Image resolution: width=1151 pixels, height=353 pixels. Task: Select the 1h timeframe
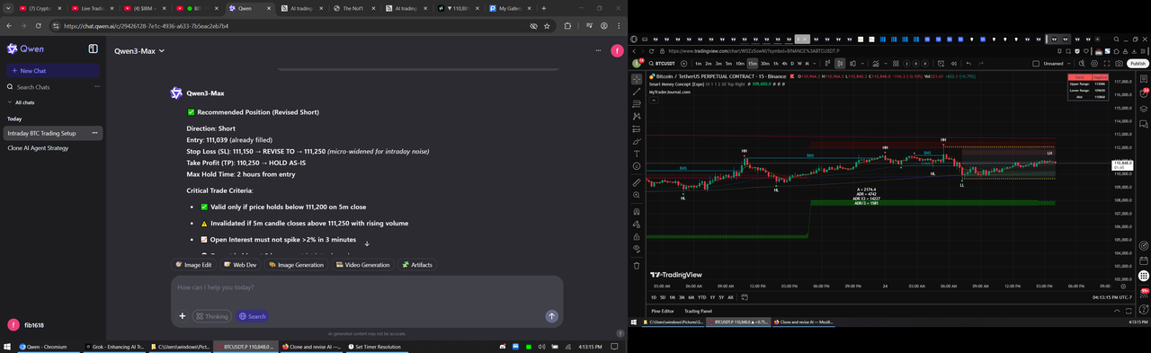click(x=775, y=64)
